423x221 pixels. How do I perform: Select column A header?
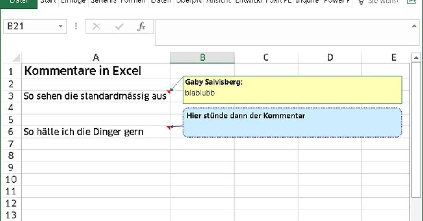click(96, 58)
